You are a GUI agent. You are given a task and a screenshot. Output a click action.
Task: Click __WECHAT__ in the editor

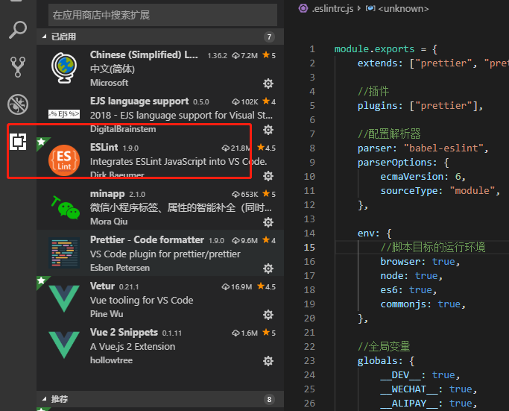409,389
